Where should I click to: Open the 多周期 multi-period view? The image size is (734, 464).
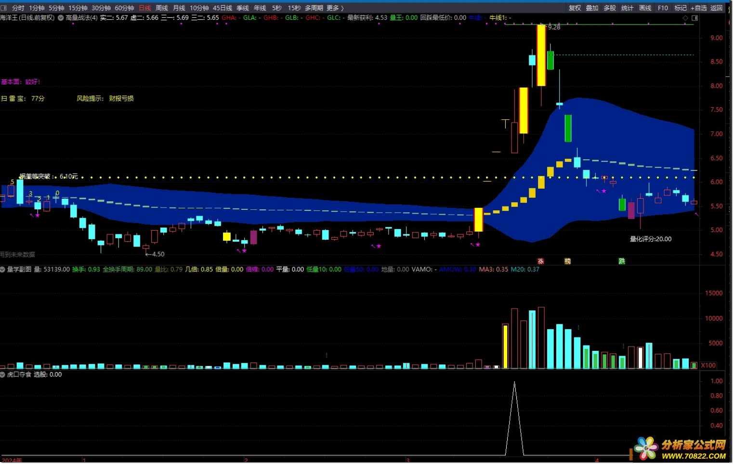[314, 8]
